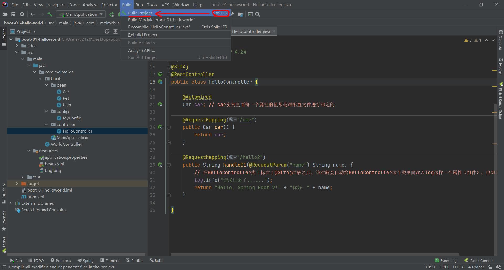Screen dimensions: 504x270
Task: Toggle the read-only lock icon in status bar
Action: 490,267
